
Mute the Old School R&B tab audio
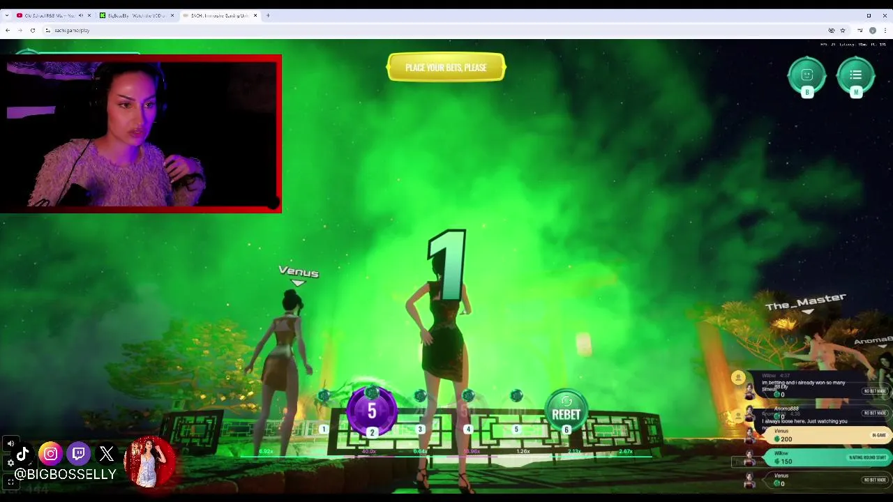[x=81, y=15]
